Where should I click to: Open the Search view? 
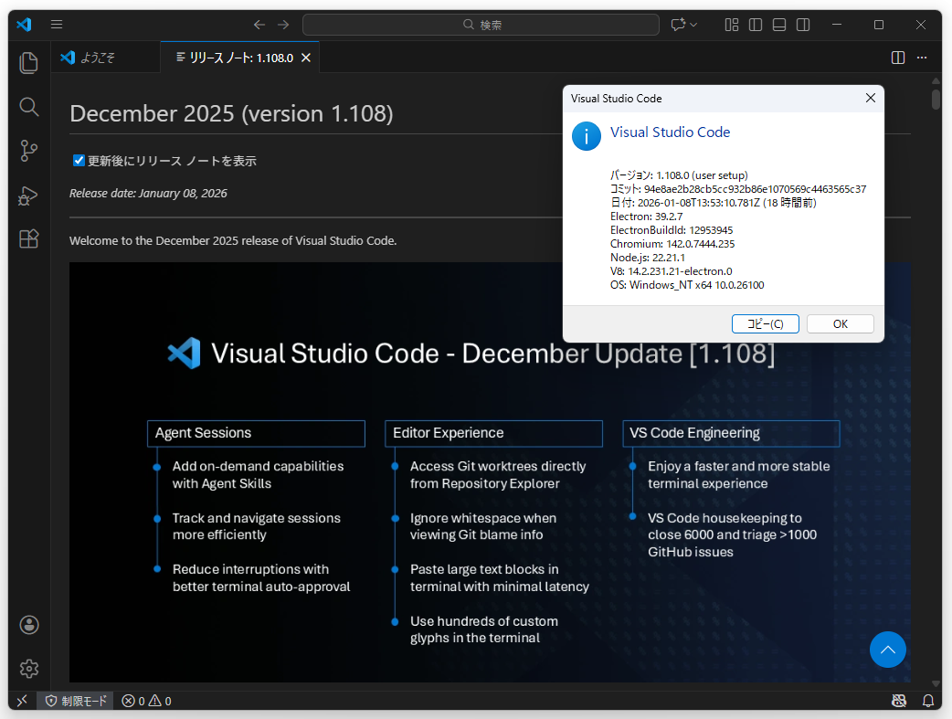pos(28,107)
